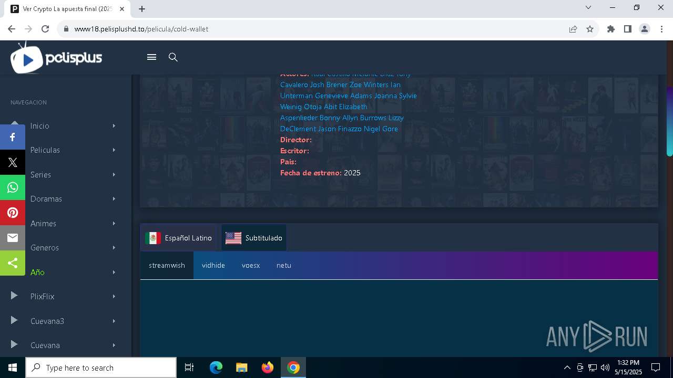Switch to the streamwish server tab
The image size is (673, 378).
pos(167,265)
